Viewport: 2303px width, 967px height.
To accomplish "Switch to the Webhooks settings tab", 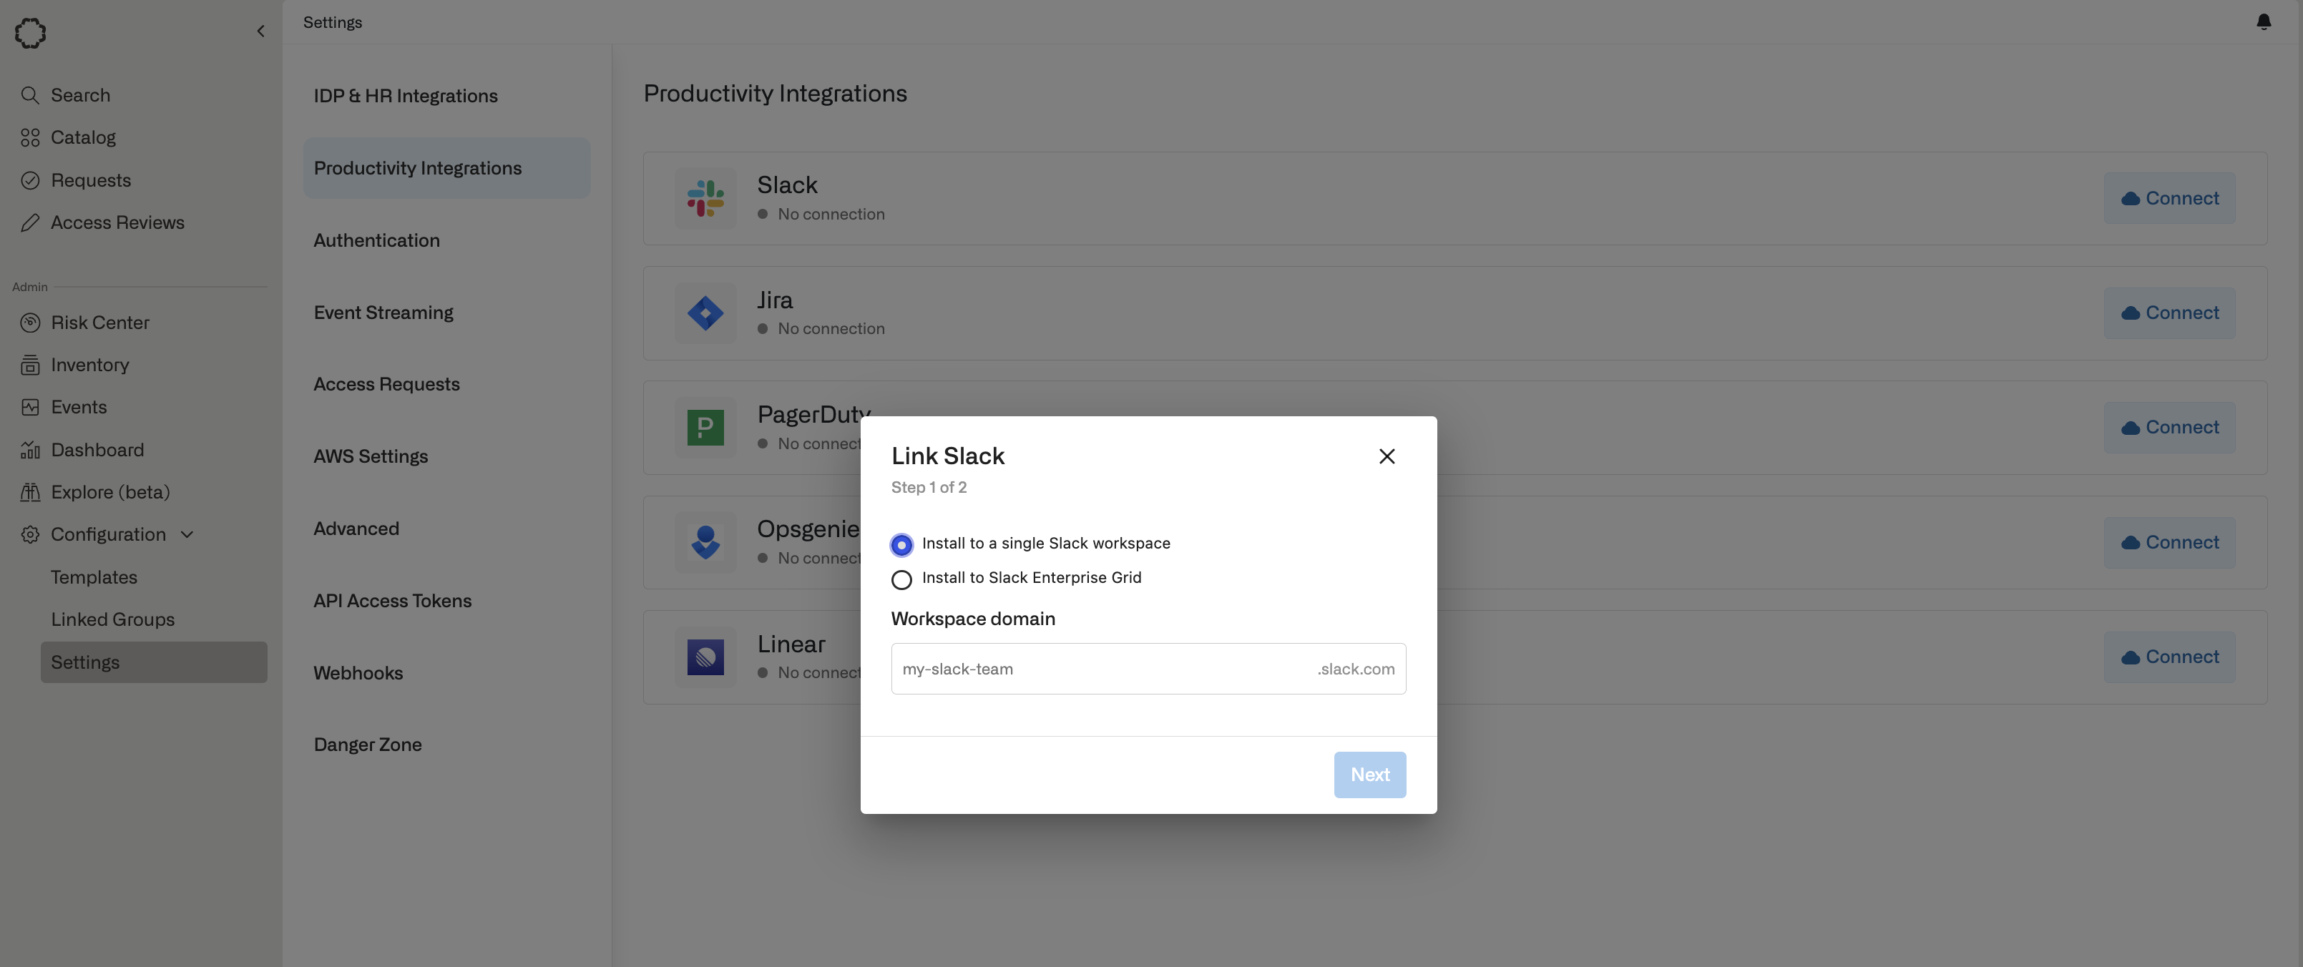I will [358, 673].
